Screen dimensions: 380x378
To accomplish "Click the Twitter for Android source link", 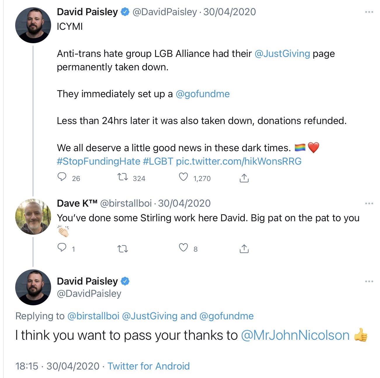I will (x=149, y=366).
